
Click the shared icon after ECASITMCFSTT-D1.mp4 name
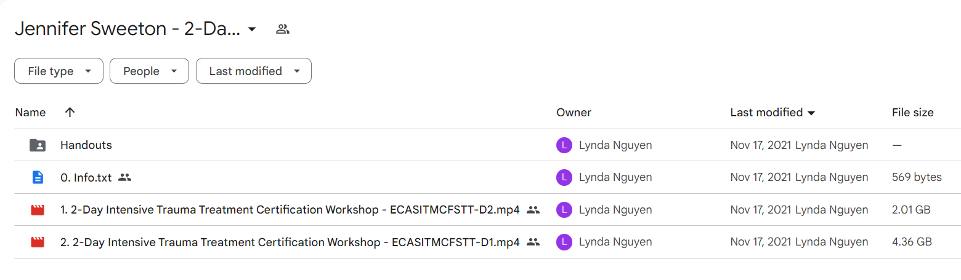point(533,242)
